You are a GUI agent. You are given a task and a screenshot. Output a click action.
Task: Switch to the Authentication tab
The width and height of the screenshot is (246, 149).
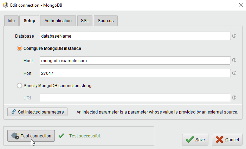(x=58, y=21)
